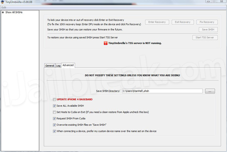Open the Edit menu
227x152 pixels.
point(4,7)
